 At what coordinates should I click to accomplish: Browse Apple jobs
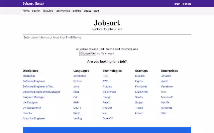pyautogui.click(x=165, y=81)
